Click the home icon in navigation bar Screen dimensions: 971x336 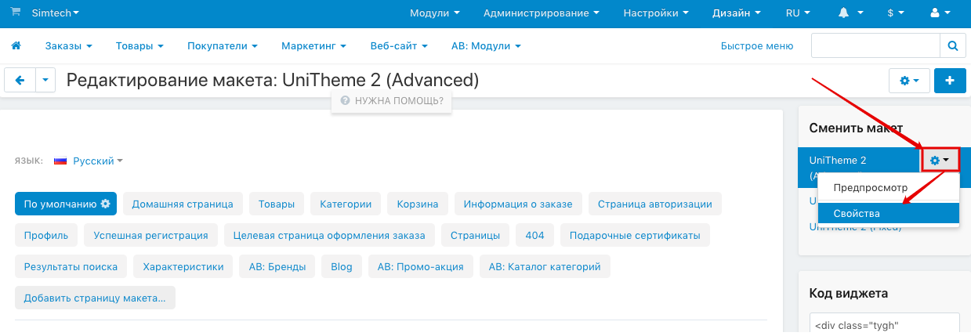tap(16, 46)
